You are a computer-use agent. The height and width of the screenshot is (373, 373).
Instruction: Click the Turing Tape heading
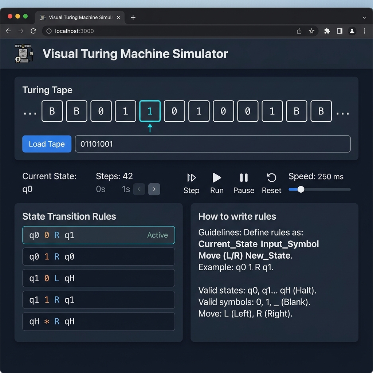47,90
